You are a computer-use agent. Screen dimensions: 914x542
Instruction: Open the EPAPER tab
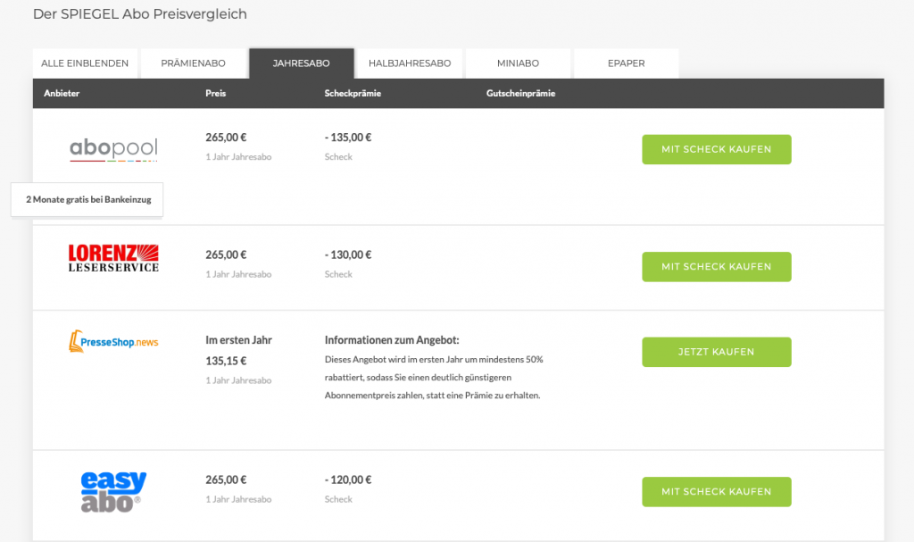[627, 63]
